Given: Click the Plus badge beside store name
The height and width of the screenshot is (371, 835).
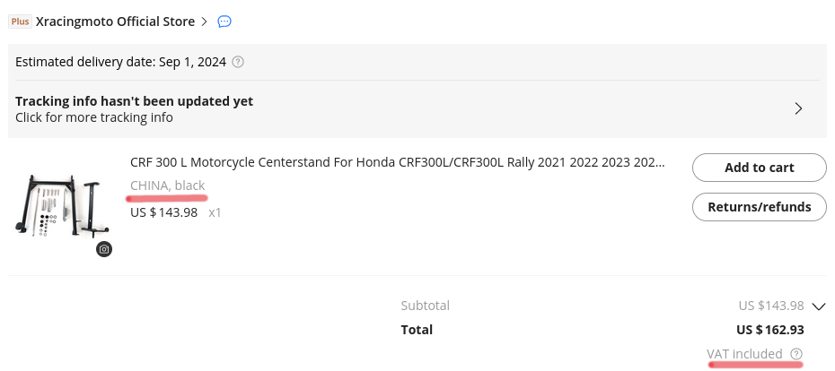Looking at the screenshot, I should point(20,22).
